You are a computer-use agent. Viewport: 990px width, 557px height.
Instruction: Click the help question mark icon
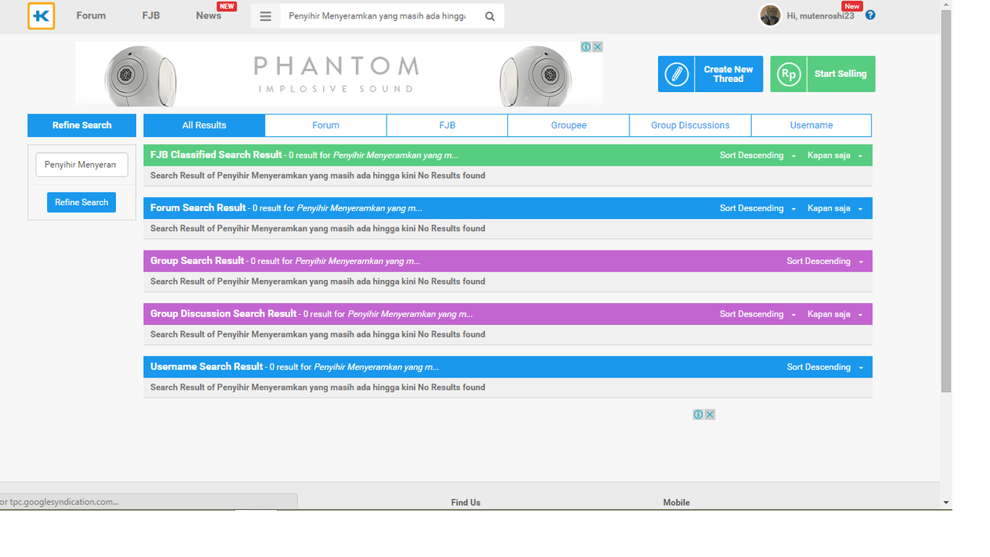pos(870,15)
